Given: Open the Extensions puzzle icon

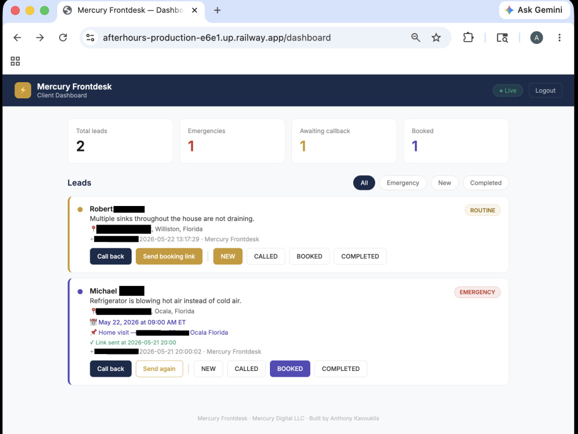Looking at the screenshot, I should pos(468,38).
